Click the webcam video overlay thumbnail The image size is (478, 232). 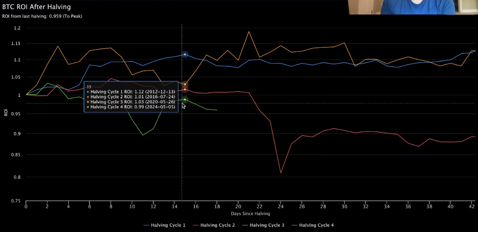pyautogui.click(x=413, y=7)
